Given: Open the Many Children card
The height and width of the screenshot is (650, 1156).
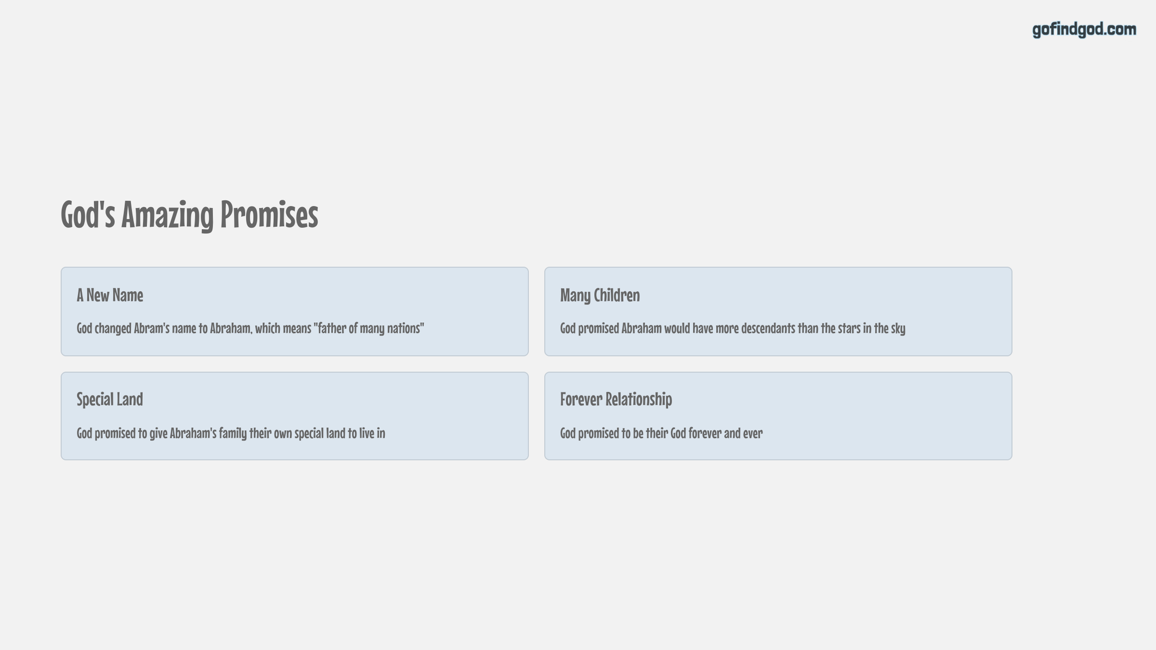Looking at the screenshot, I should click(x=778, y=311).
